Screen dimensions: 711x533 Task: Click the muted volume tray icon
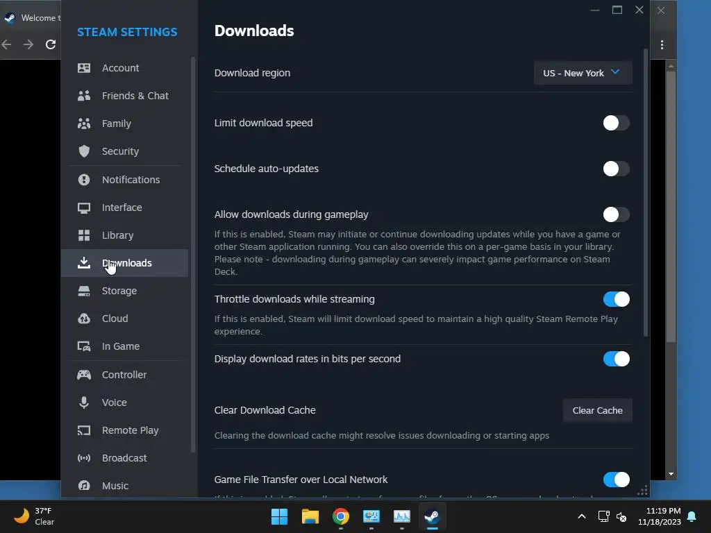(x=621, y=516)
